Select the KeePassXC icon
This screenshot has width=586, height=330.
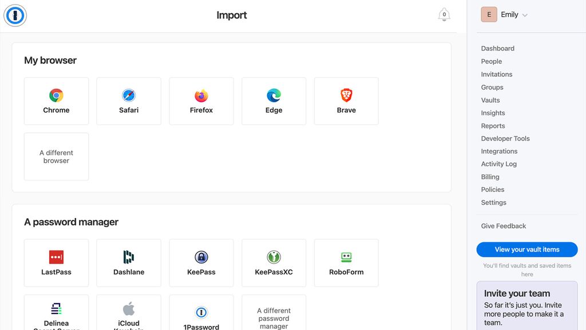[274, 262]
